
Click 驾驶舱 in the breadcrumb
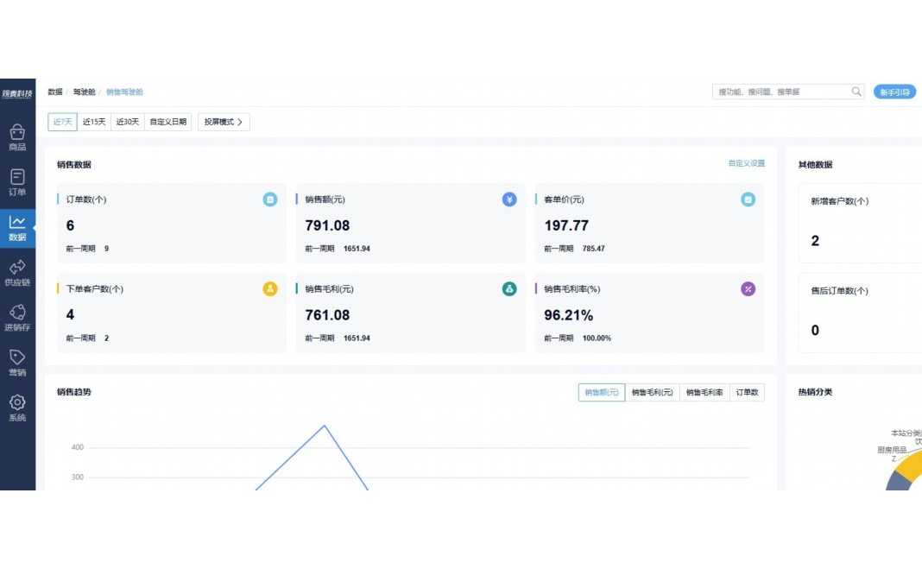coord(84,92)
